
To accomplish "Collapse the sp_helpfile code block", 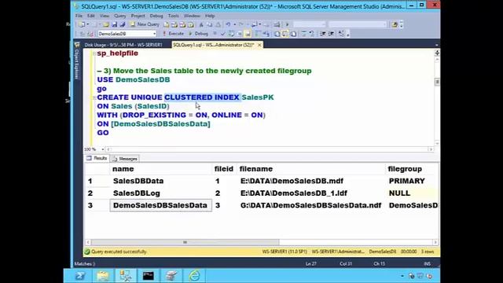I will click(x=94, y=53).
